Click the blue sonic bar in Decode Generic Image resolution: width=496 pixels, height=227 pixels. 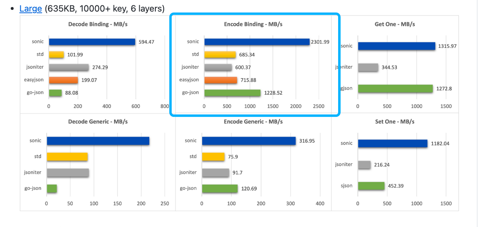[x=98, y=141]
